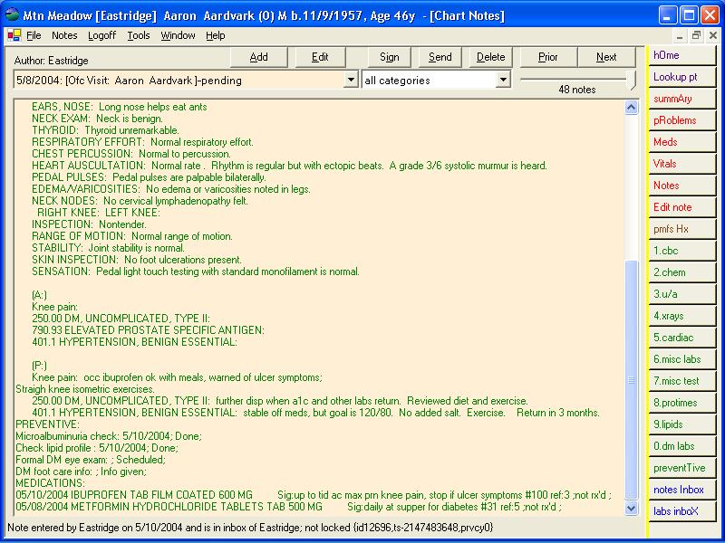Select 5.cardiac in sidebar

point(683,338)
